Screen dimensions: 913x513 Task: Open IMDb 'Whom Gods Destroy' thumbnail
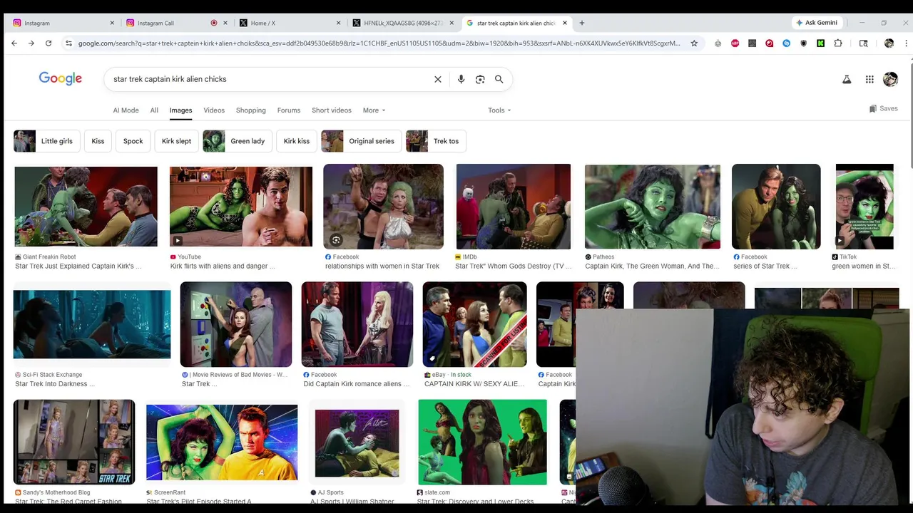pyautogui.click(x=514, y=207)
